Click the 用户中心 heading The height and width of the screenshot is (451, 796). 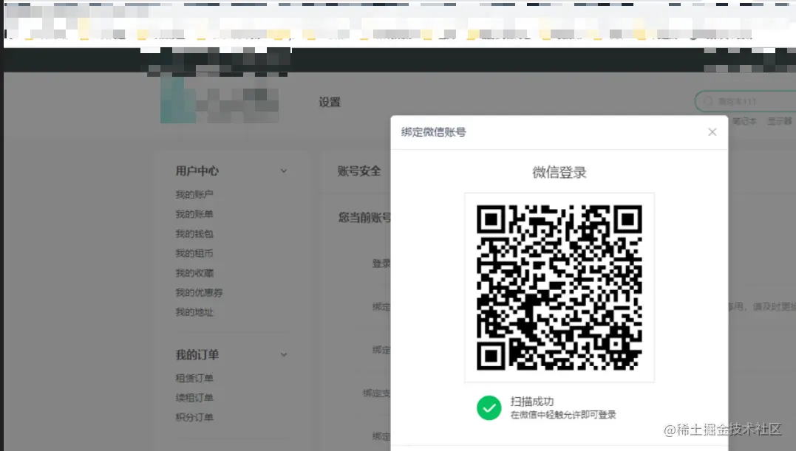tap(197, 171)
